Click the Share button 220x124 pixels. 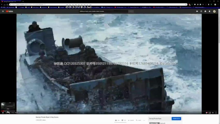(131, 120)
